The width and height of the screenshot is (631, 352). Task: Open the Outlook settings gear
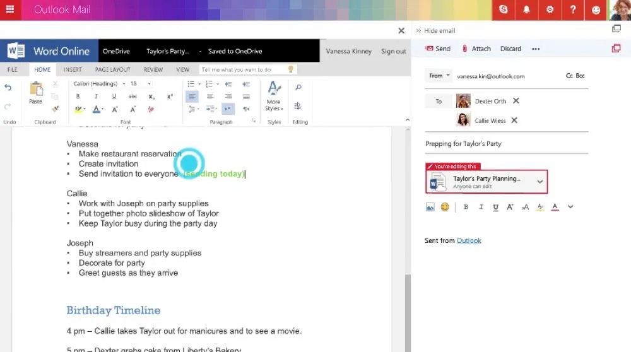(550, 9)
